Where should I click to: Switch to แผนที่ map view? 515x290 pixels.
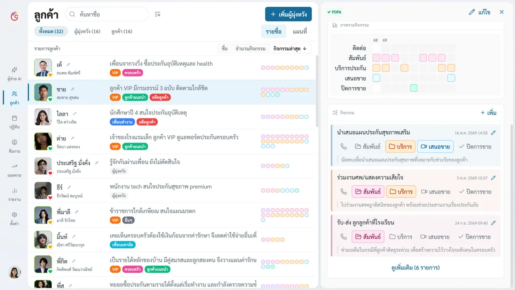coord(300,31)
